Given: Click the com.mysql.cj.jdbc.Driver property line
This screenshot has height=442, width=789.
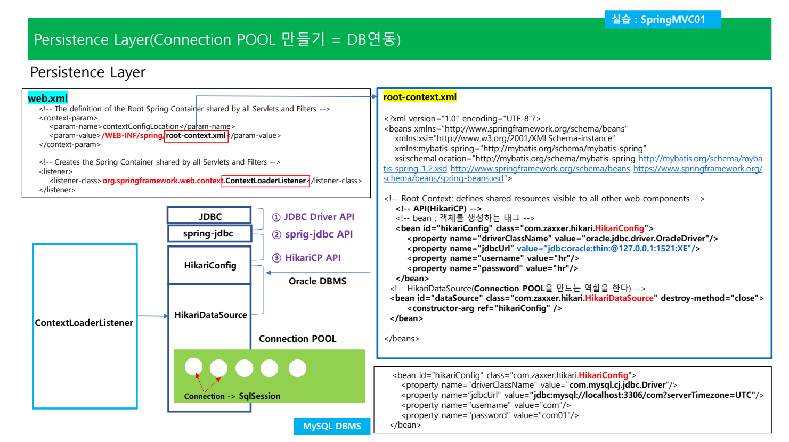Looking at the screenshot, I should tap(539, 385).
